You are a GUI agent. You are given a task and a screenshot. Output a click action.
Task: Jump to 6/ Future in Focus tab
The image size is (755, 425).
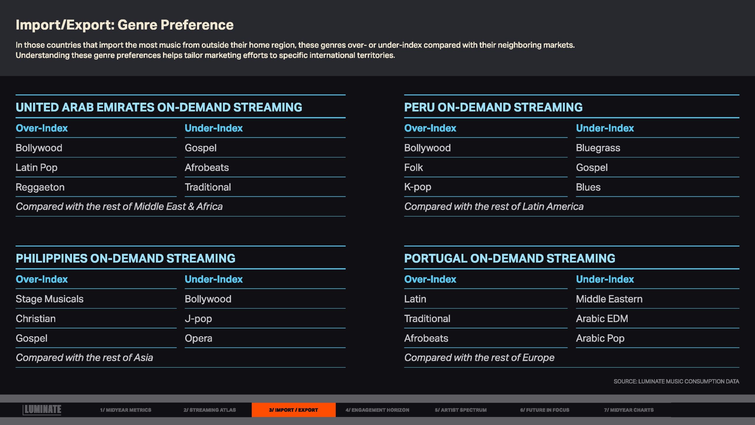pyautogui.click(x=544, y=410)
